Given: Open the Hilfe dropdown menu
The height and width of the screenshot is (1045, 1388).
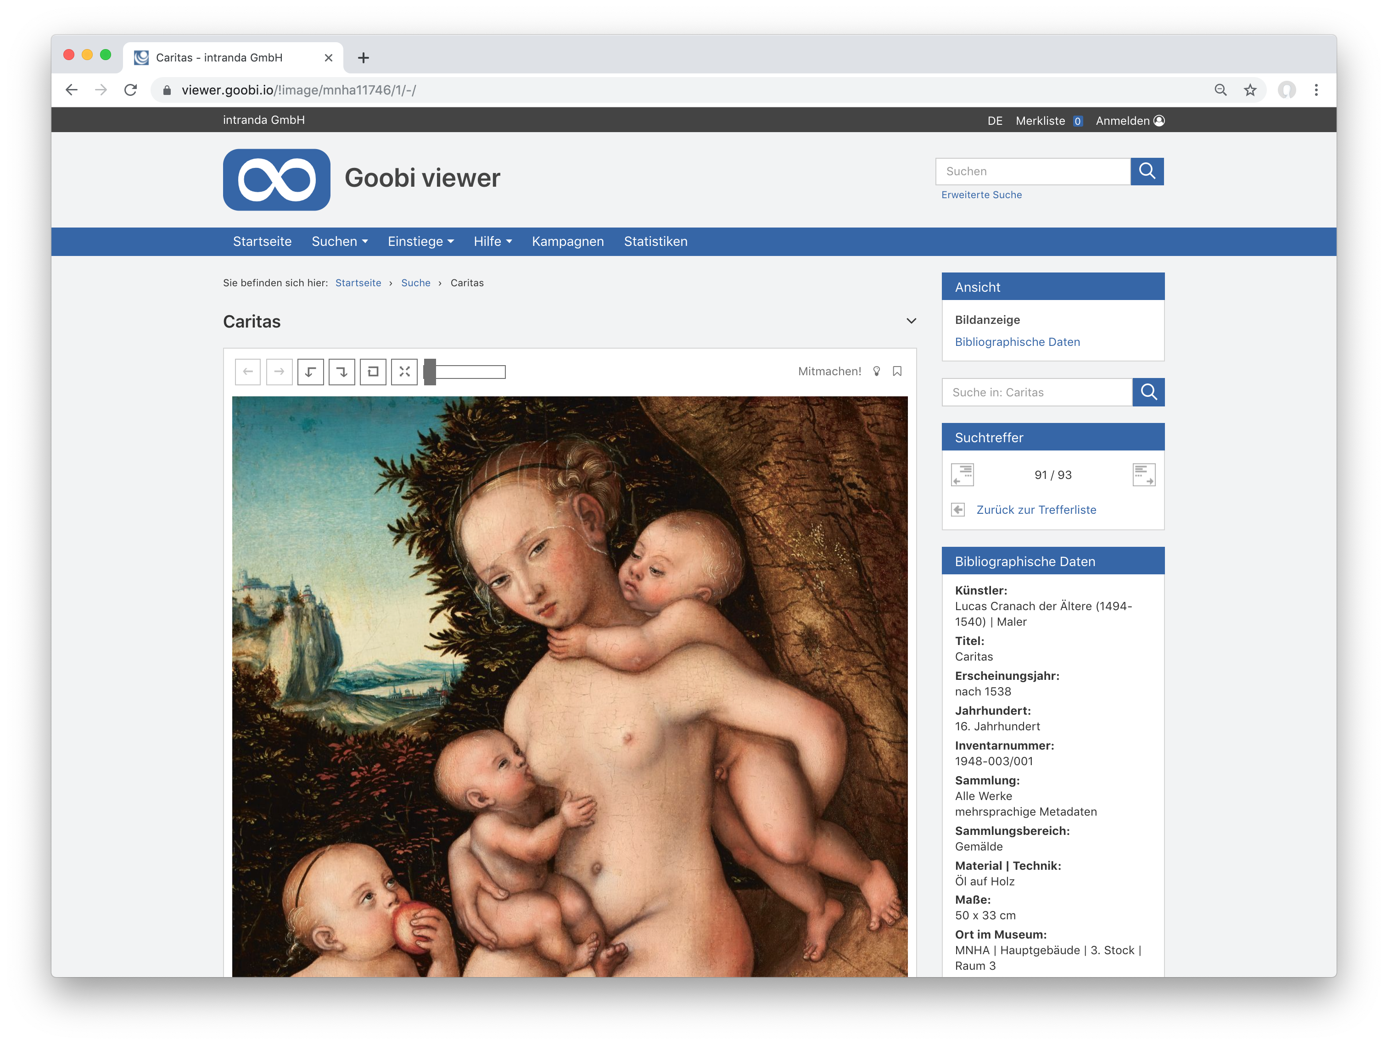Looking at the screenshot, I should click(493, 241).
